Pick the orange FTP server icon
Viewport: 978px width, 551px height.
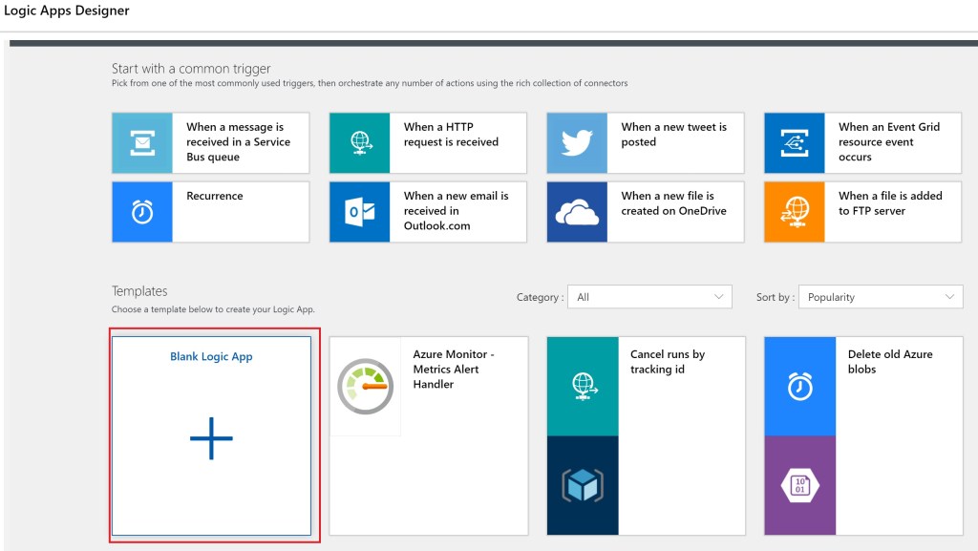click(795, 212)
